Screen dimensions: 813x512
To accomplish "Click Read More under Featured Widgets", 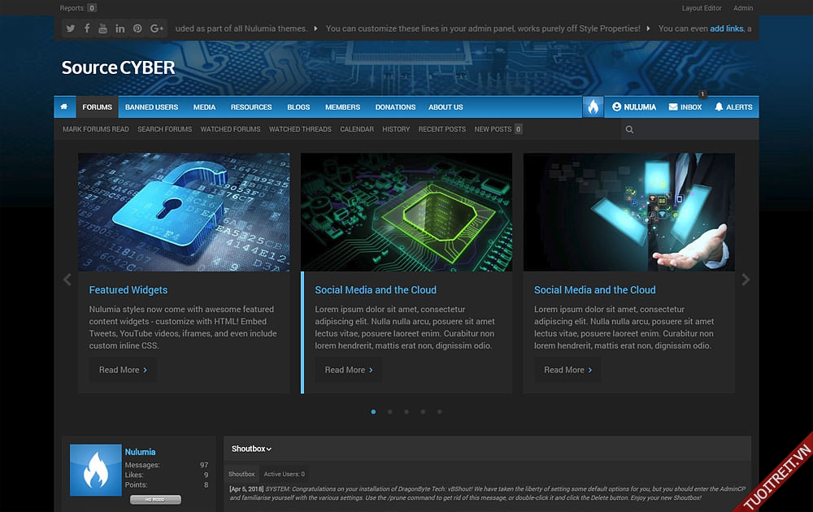I will click(x=123, y=370).
